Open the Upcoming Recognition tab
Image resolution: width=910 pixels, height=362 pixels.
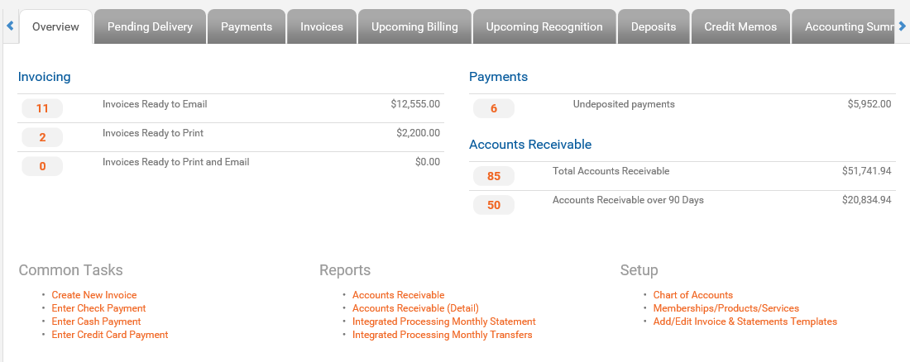pyautogui.click(x=544, y=26)
